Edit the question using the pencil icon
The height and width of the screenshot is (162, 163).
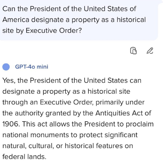tap(150, 50)
